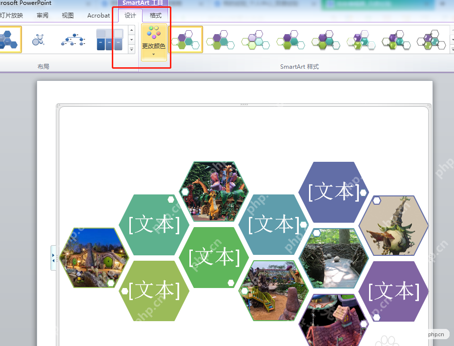Go to next row in layout gallery
The image size is (454, 346).
(x=132, y=39)
